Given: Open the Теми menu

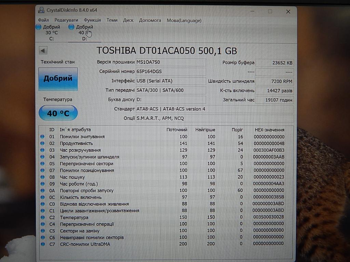Looking at the screenshot, I should [112, 20].
